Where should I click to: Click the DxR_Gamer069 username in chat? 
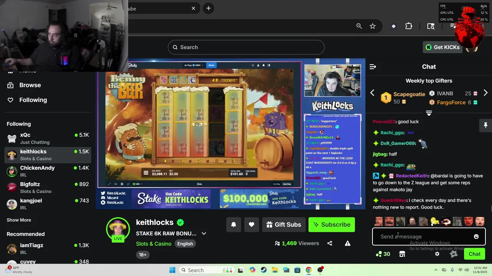tap(398, 143)
